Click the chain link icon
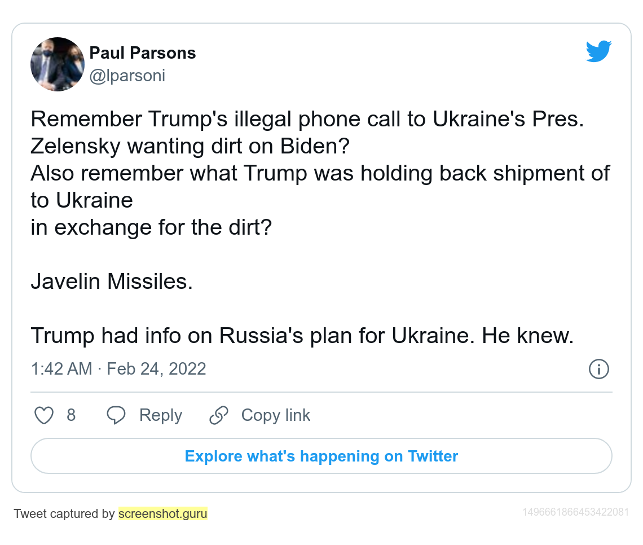 click(218, 415)
